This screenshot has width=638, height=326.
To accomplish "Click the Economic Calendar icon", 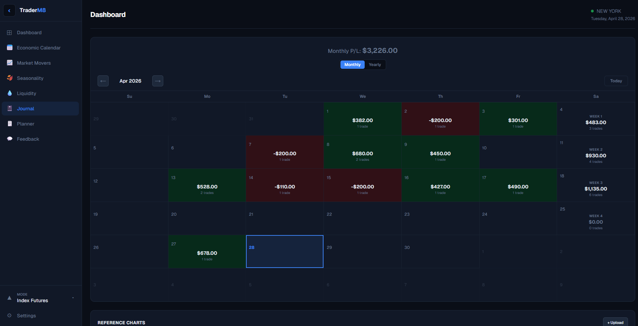I will point(10,48).
